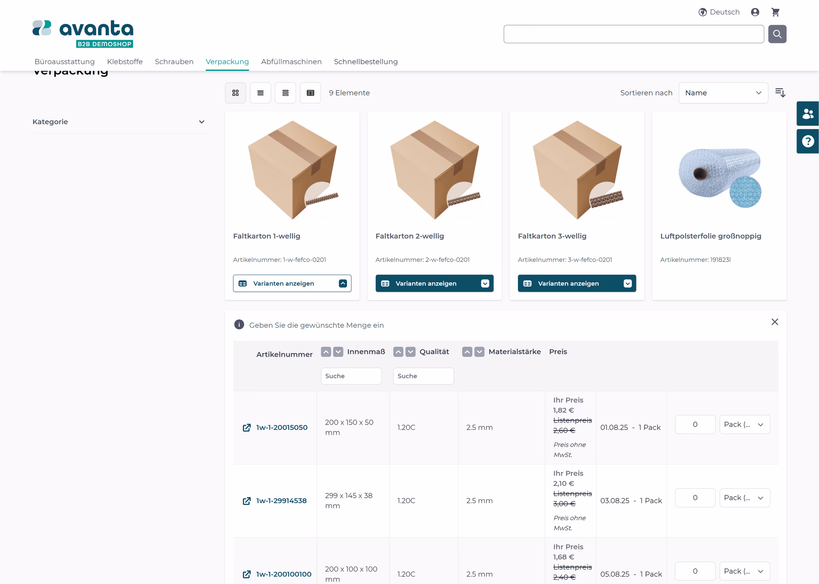Open article link 1w-1-20015050
Image resolution: width=819 pixels, height=584 pixels.
coord(282,428)
